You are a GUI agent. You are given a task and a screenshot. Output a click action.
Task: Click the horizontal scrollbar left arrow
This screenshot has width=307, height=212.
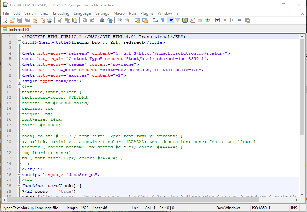click(5, 200)
